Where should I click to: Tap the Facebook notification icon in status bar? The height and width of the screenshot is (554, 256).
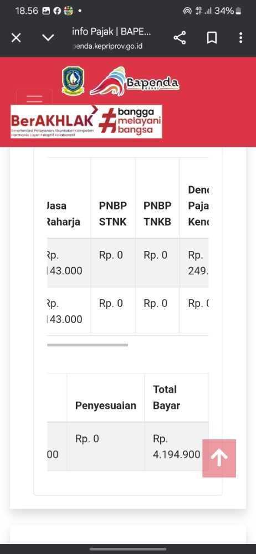[x=57, y=11]
